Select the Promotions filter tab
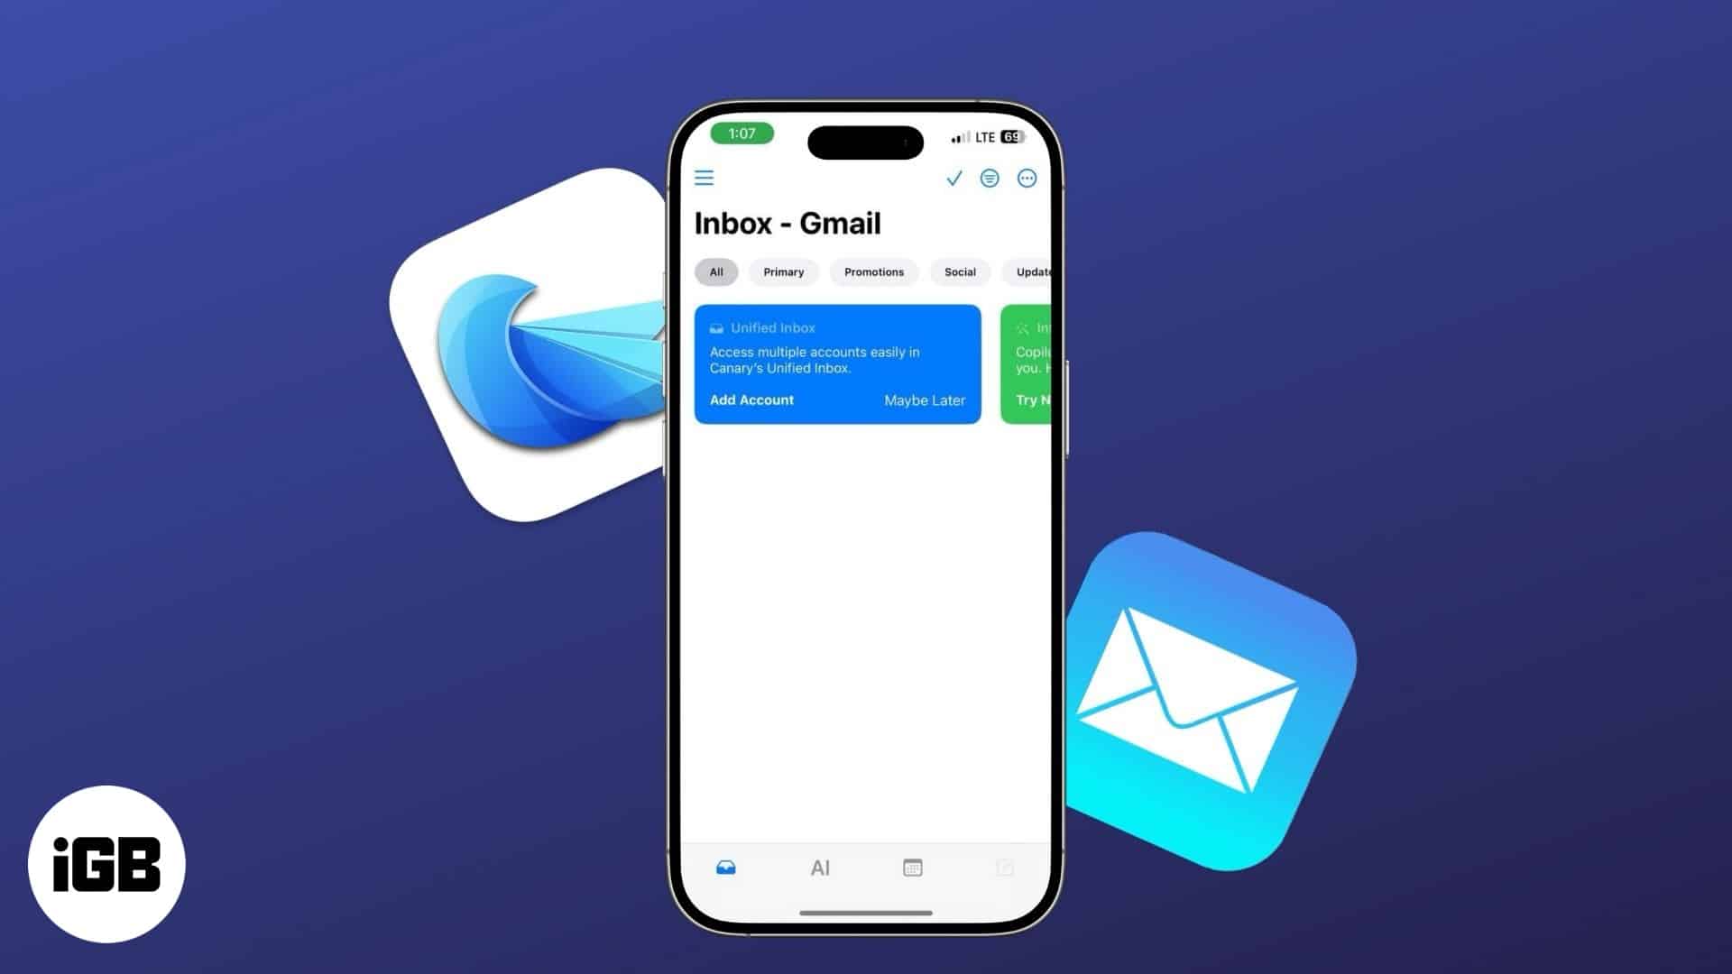 (x=873, y=271)
